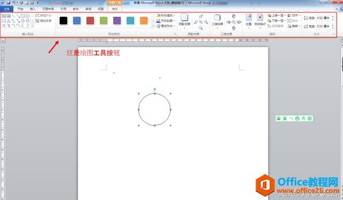The height and width of the screenshot is (200, 343).
Task: Apply the black shape style swatch
Action: click(x=63, y=21)
